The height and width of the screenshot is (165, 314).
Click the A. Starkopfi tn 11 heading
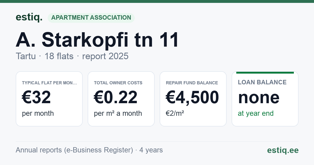[97, 40]
